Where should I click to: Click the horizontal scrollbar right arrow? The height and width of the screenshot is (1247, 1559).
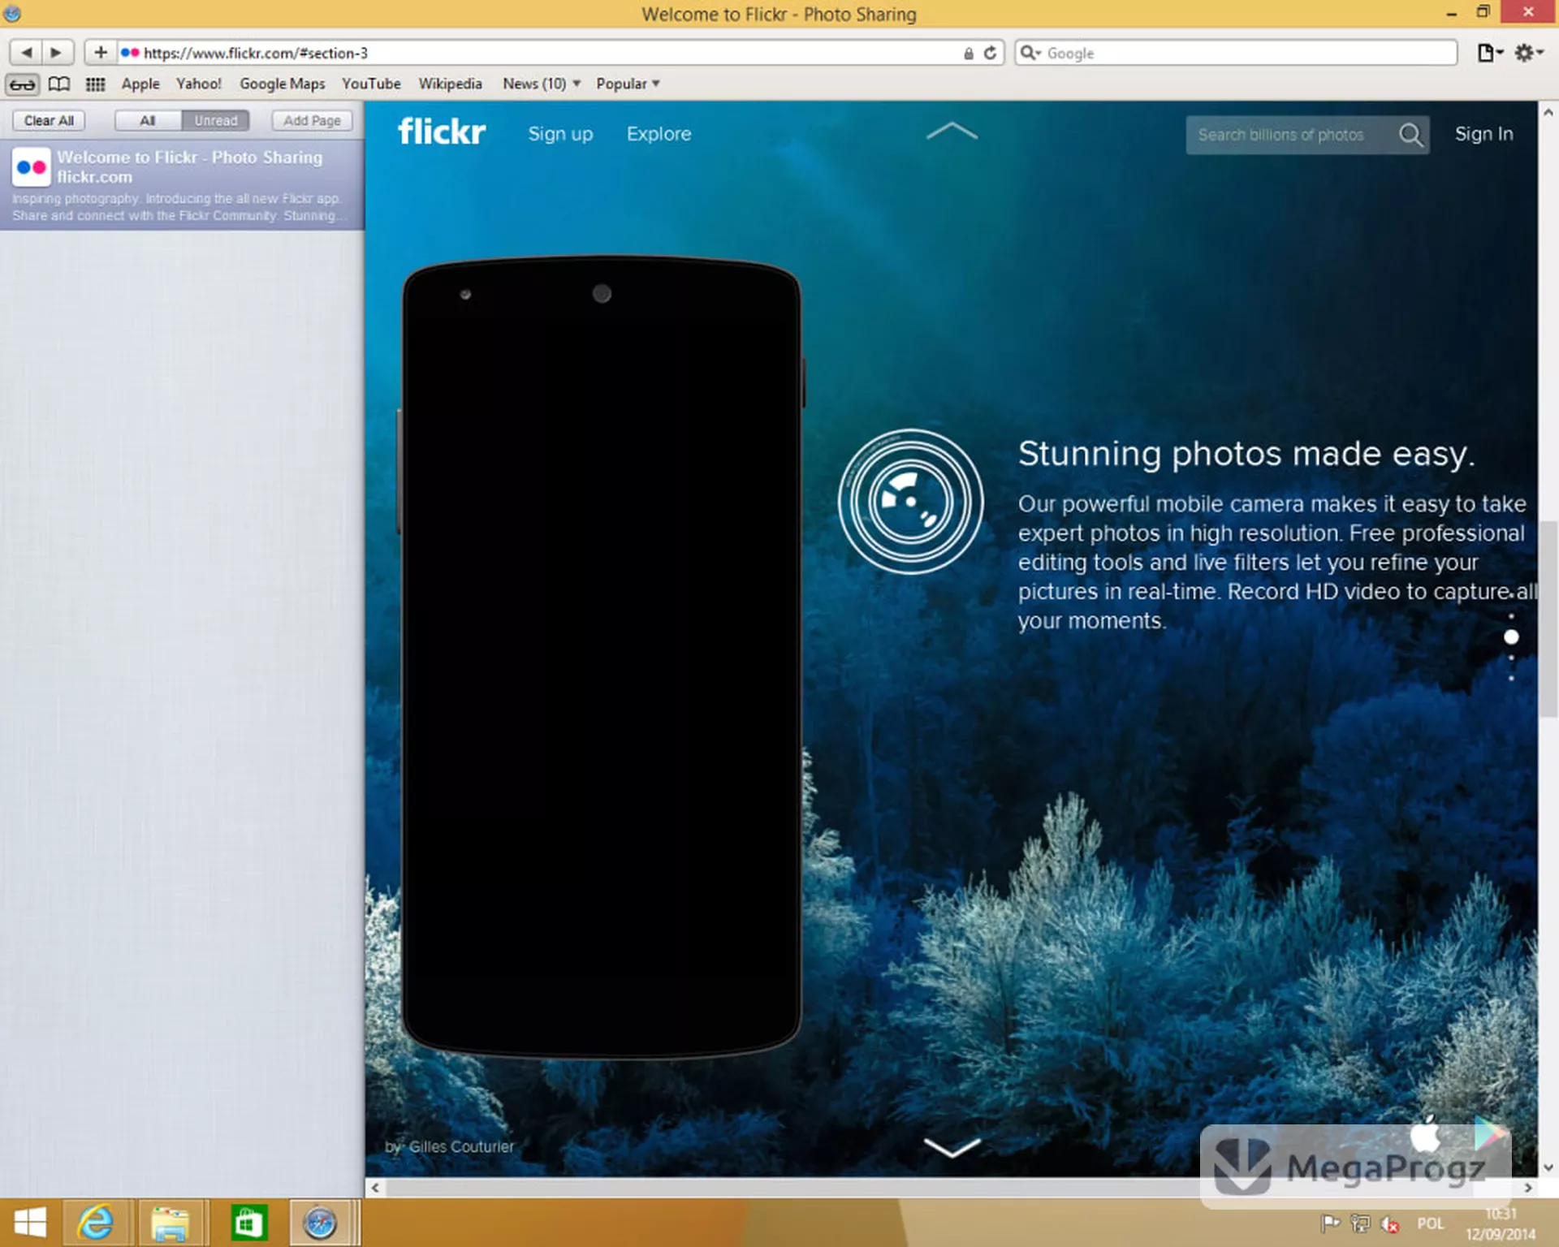pyautogui.click(x=1528, y=1187)
